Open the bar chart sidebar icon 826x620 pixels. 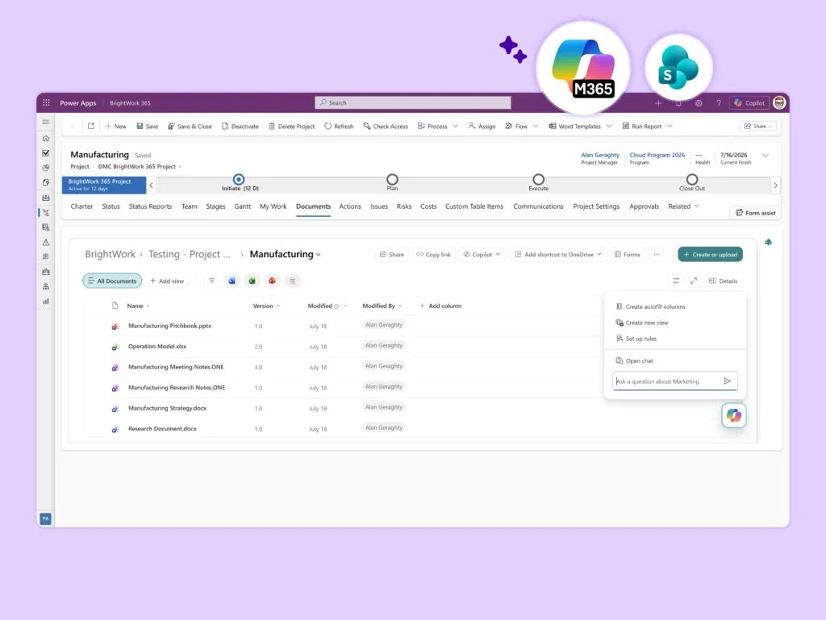tap(46, 302)
